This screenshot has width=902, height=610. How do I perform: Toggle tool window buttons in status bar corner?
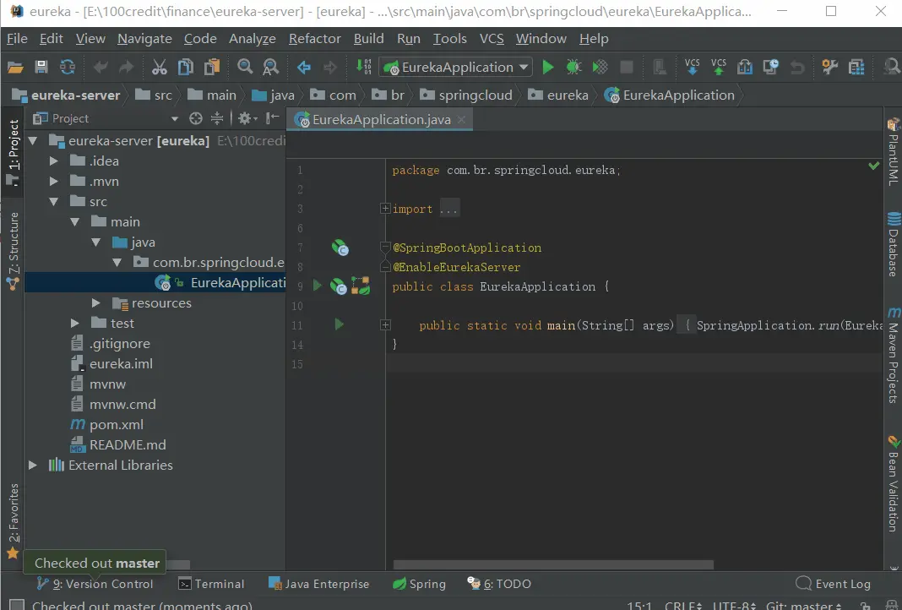coord(17,604)
